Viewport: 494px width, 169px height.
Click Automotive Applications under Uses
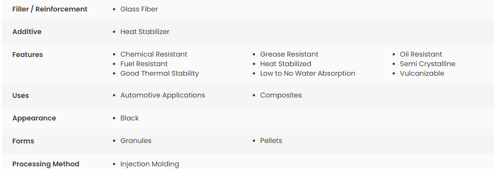pyautogui.click(x=163, y=95)
